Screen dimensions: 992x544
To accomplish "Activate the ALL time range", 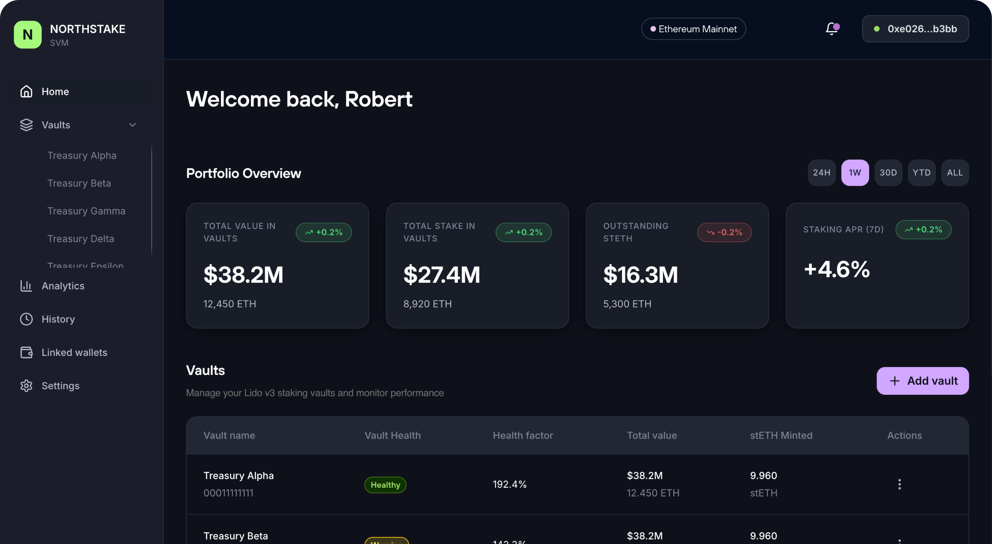I will 955,172.
